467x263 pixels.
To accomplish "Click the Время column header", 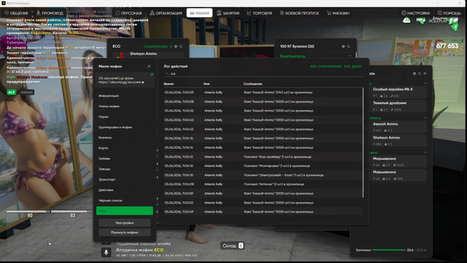I will [x=169, y=84].
